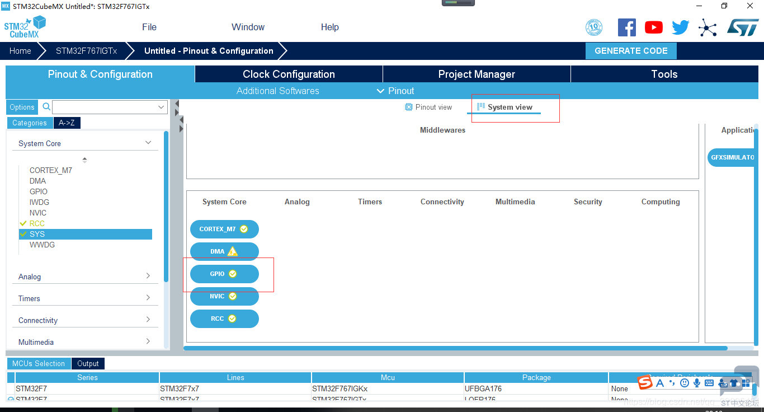The image size is (764, 412).
Task: Click the horizontal scrollbar under System view
Action: click(456, 348)
